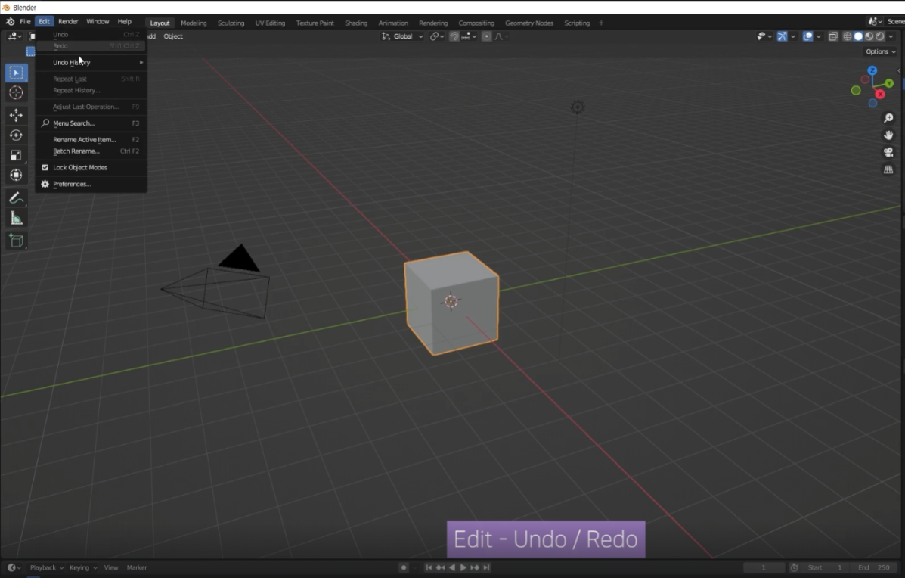Choose Rename Active Item entry
The height and width of the screenshot is (578, 905).
[x=90, y=140]
